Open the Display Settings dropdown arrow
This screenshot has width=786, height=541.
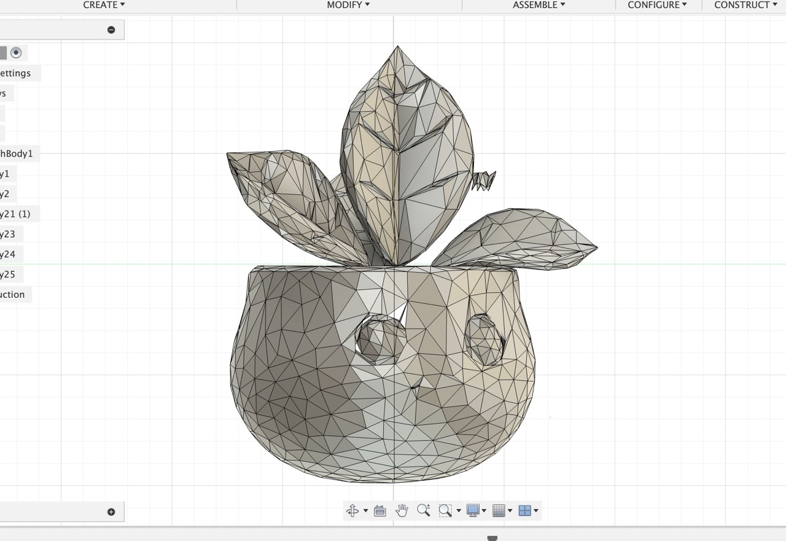(484, 510)
